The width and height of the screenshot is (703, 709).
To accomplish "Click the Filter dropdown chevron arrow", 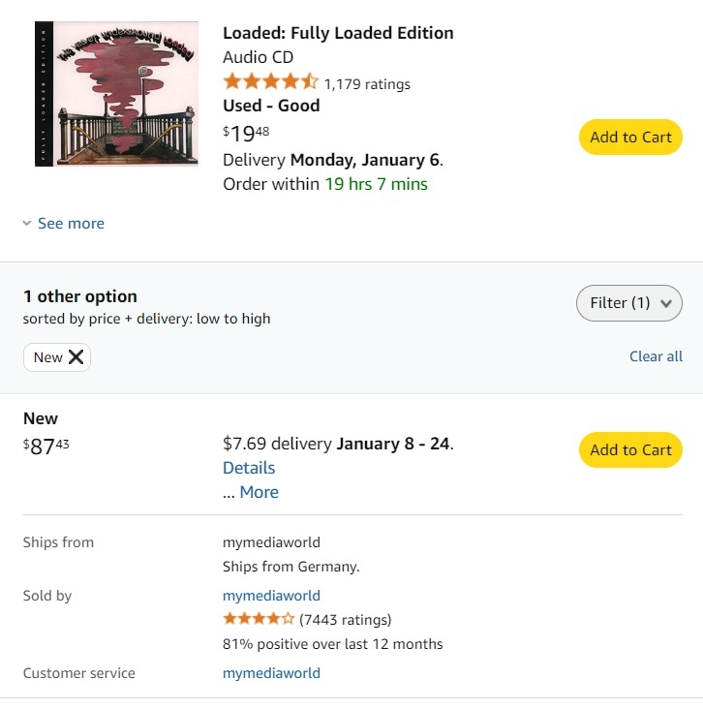I will pos(665,303).
